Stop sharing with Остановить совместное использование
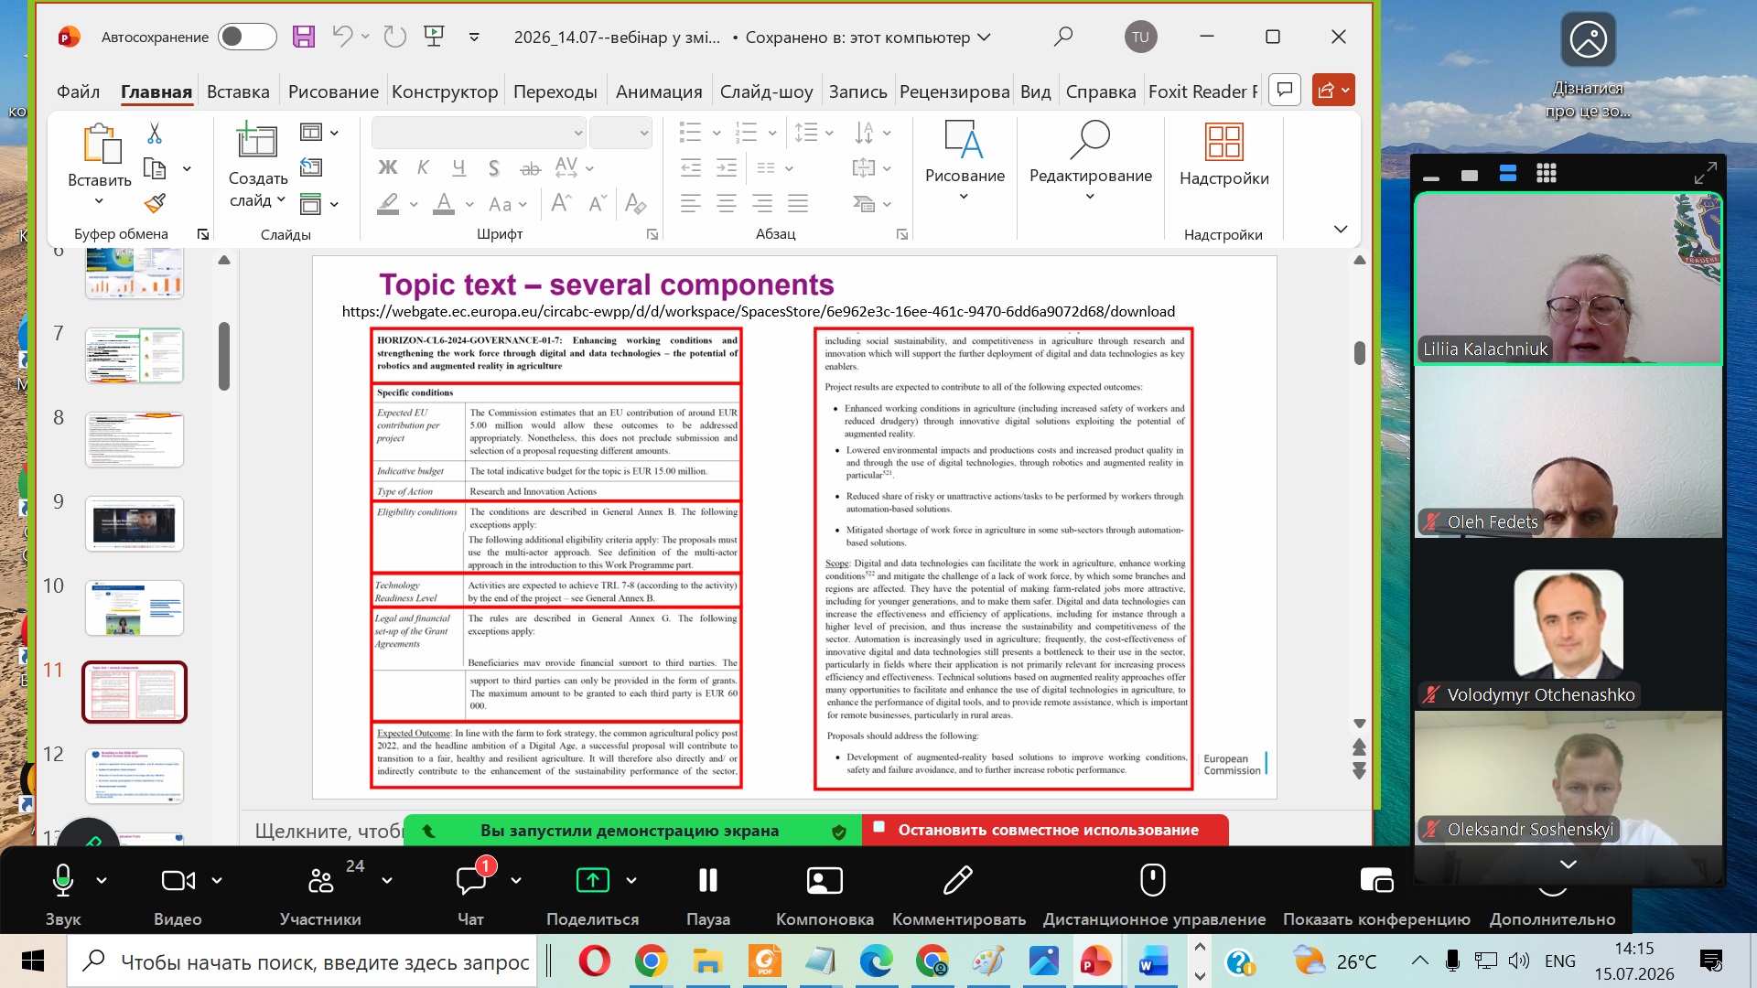This screenshot has width=1757, height=988. (x=1045, y=830)
